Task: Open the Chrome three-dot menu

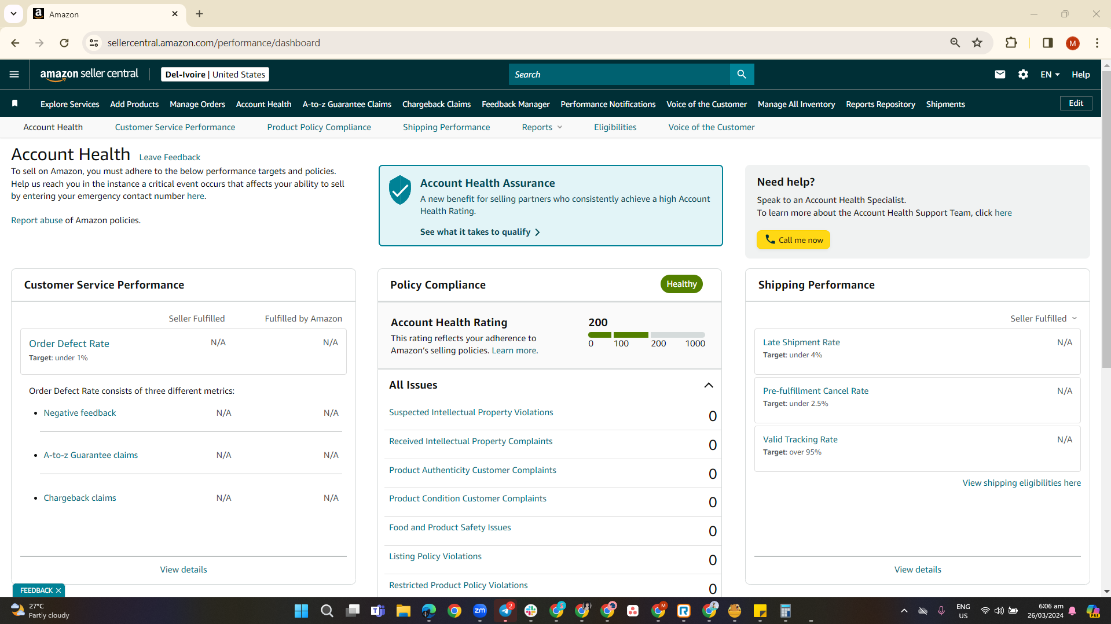Action: click(x=1097, y=43)
